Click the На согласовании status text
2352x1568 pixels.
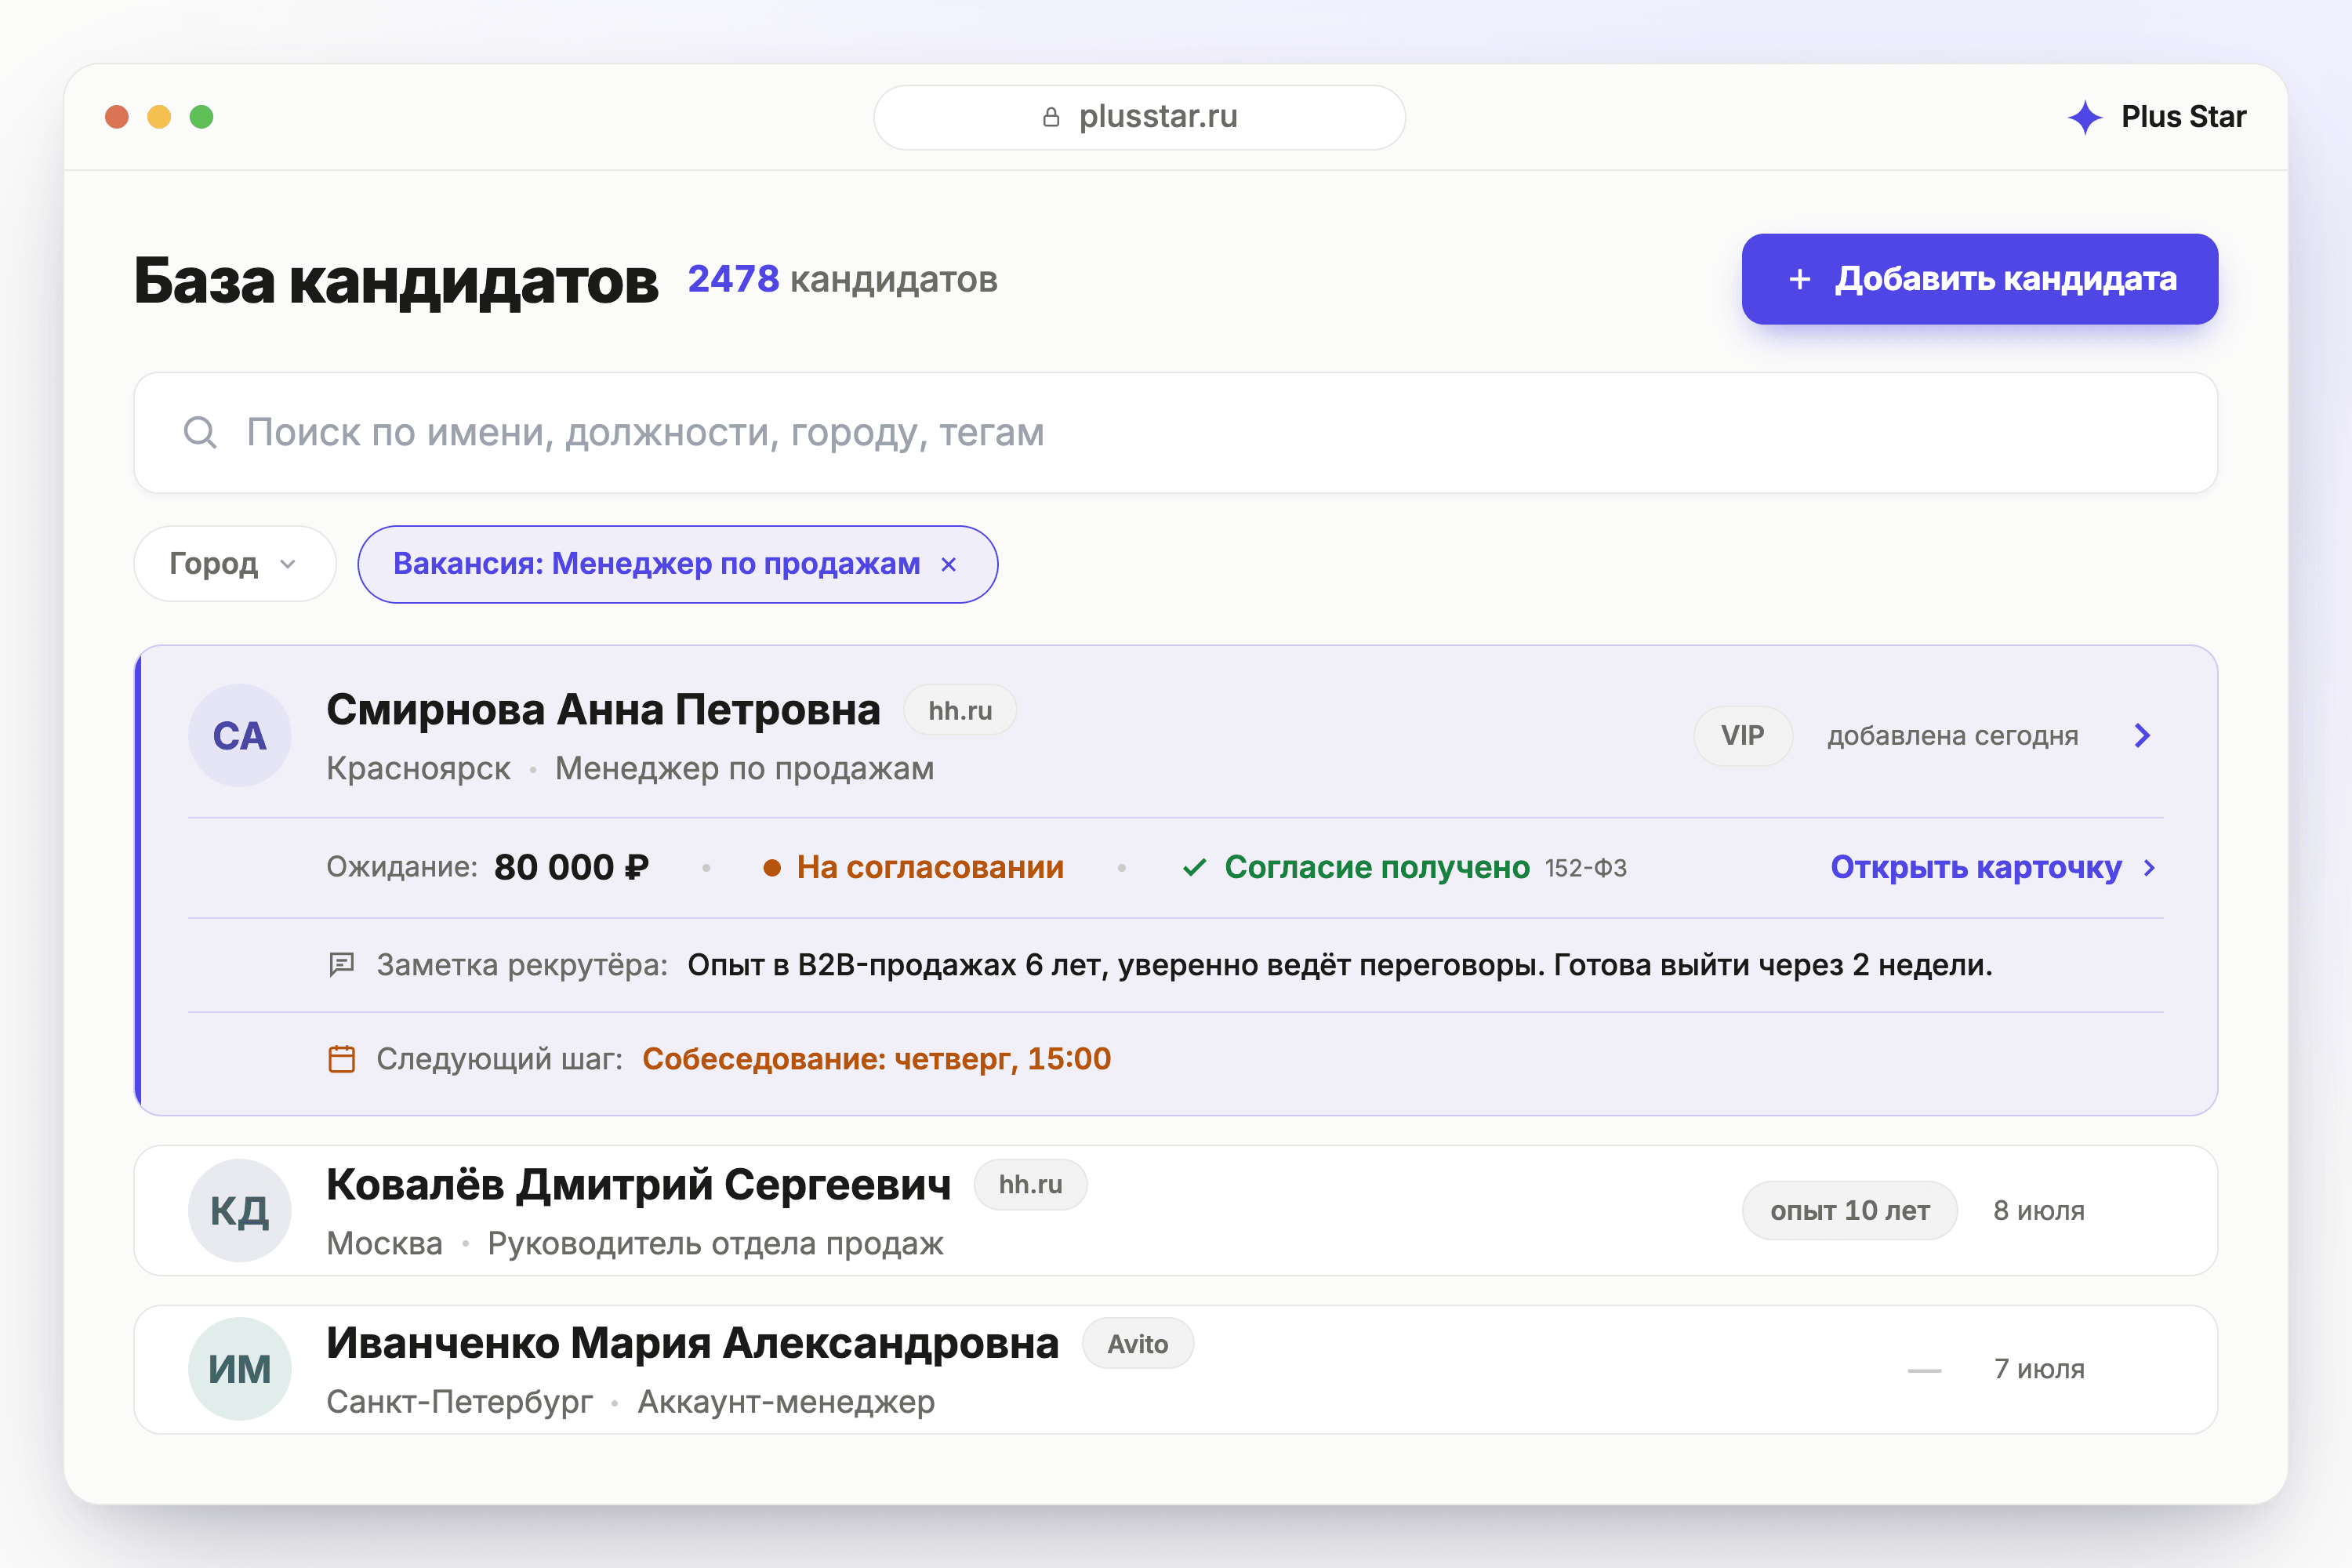pyautogui.click(x=930, y=867)
